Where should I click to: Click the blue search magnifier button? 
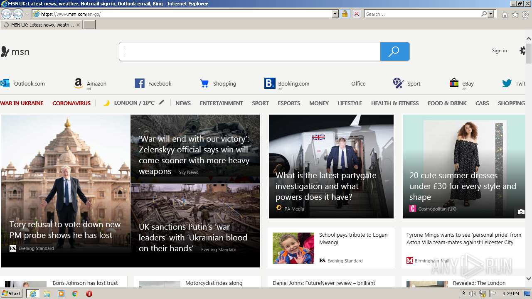click(394, 51)
